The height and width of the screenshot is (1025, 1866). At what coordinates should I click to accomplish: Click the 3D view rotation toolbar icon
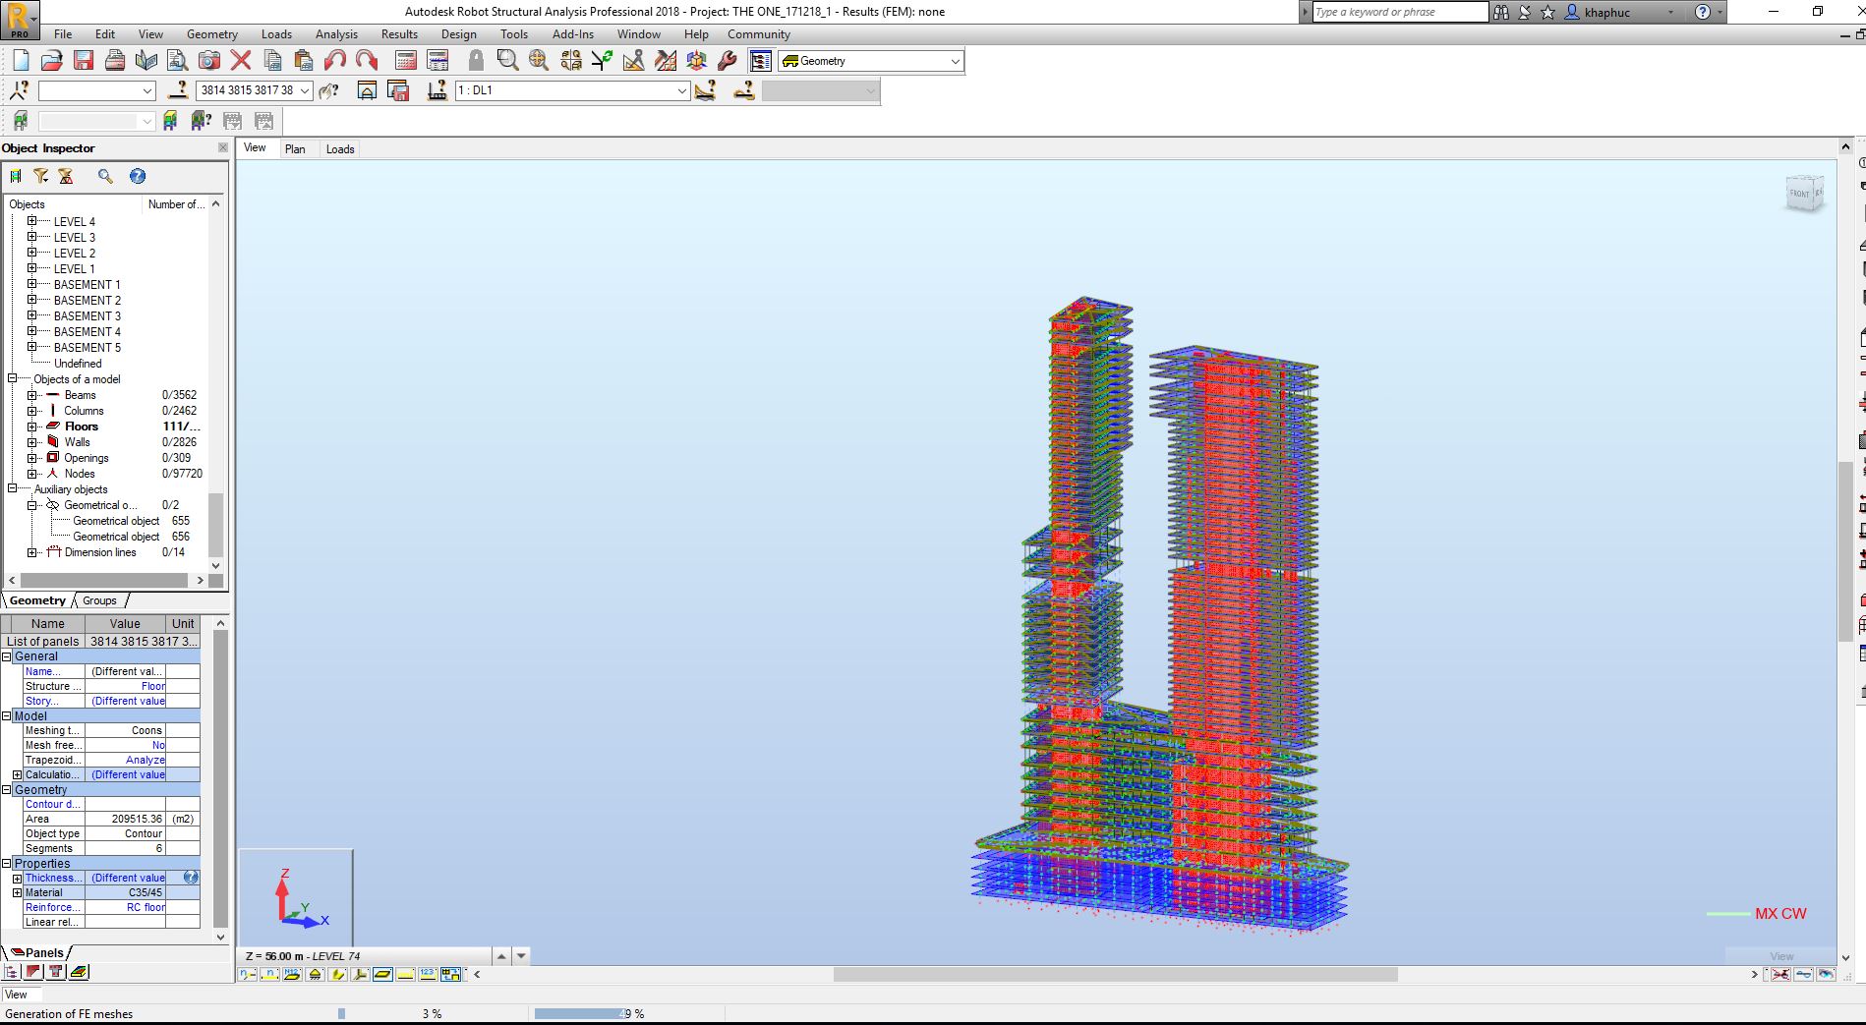click(x=696, y=60)
